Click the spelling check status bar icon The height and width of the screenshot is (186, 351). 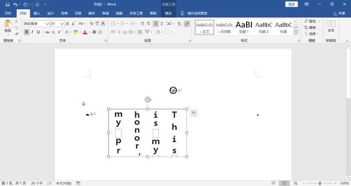point(49,183)
